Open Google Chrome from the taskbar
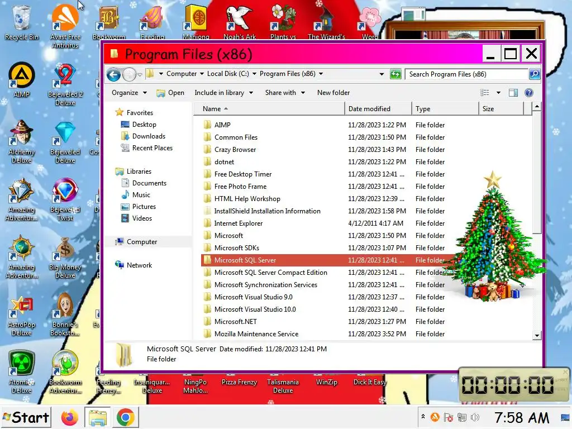Screen dimensions: 572x429 126,418
